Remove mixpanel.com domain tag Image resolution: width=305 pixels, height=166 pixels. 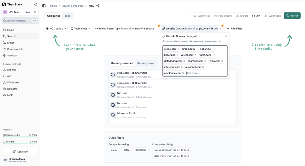pyautogui.click(x=203, y=67)
